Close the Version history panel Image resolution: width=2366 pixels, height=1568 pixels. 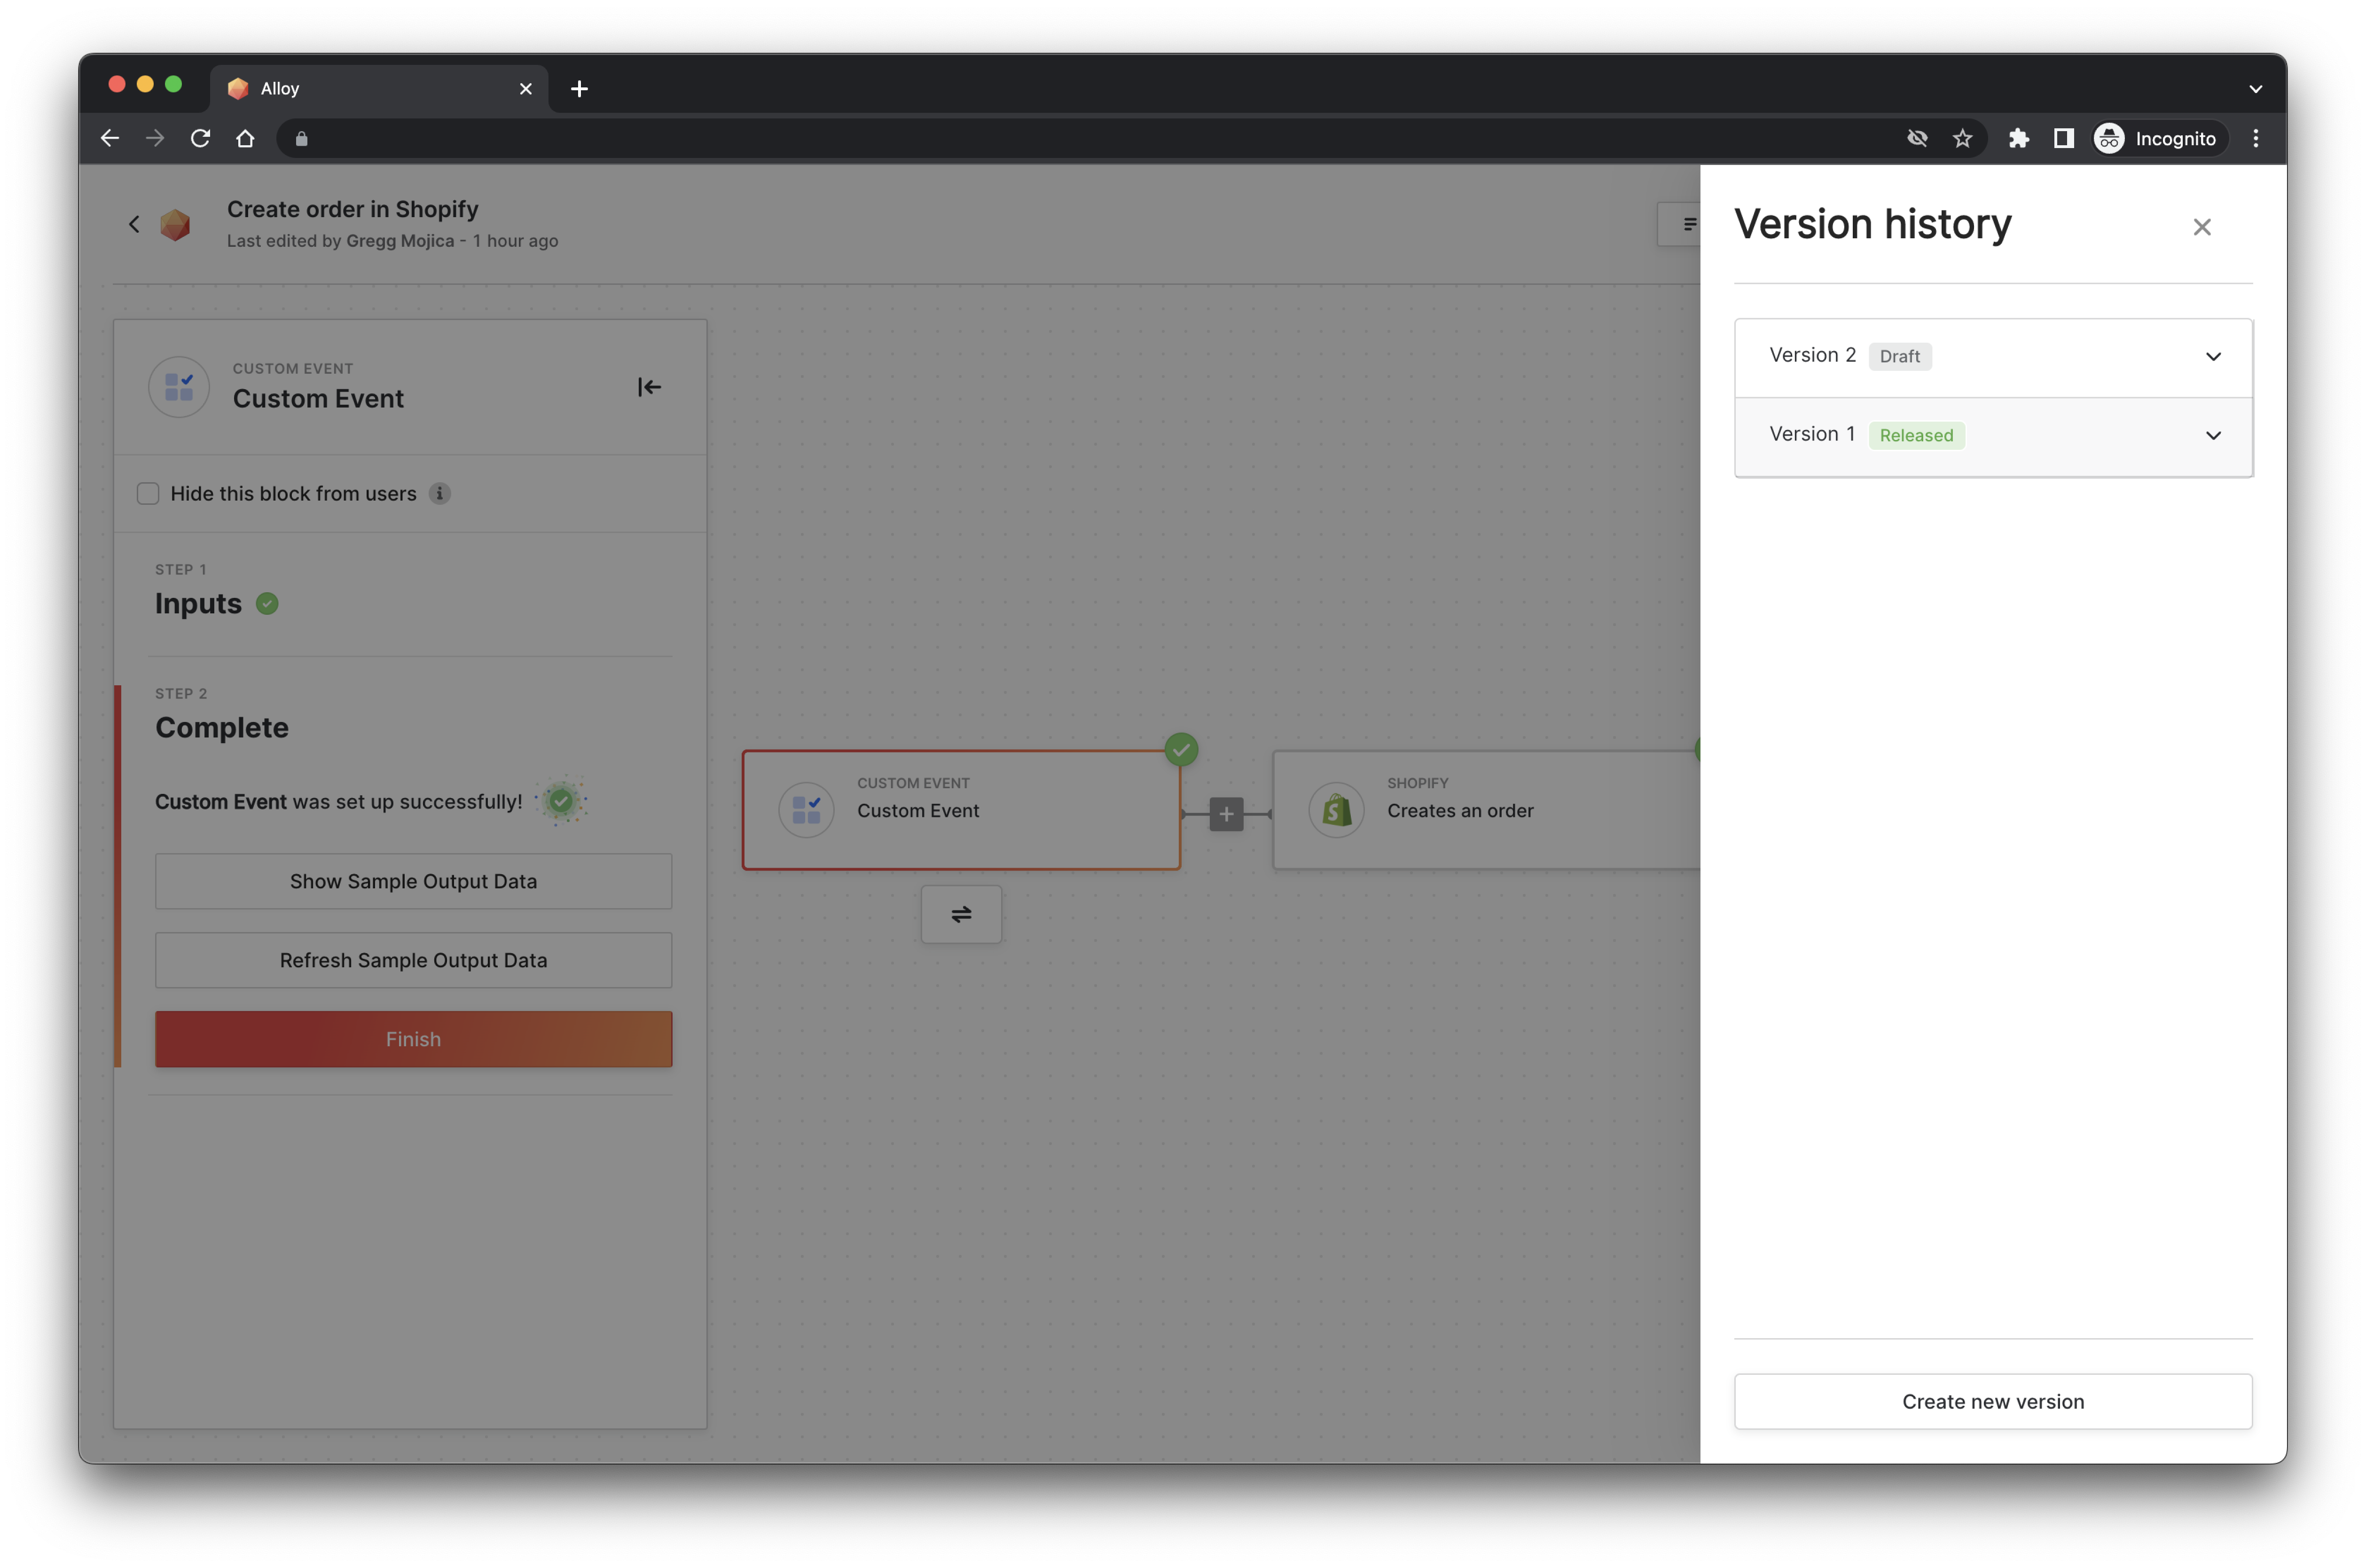2201,227
